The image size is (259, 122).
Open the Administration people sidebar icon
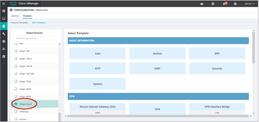[4, 49]
